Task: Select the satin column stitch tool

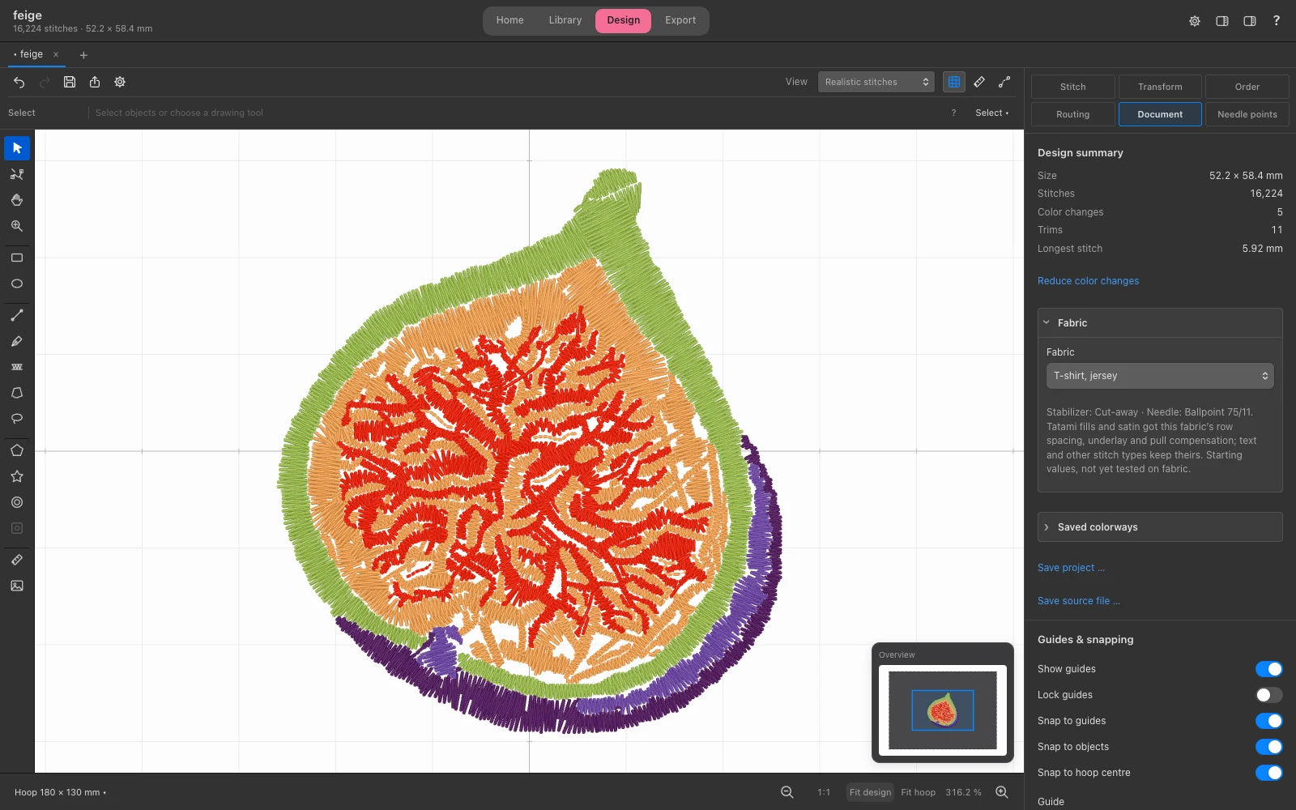Action: 17,367
